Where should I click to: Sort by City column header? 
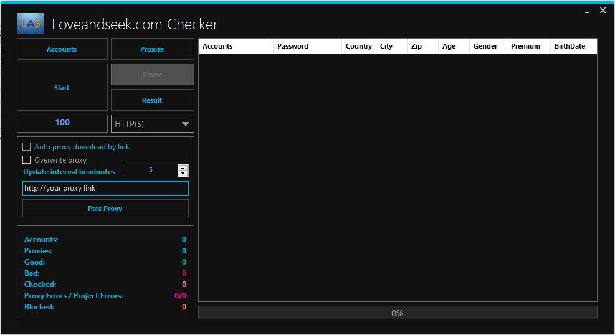[391, 46]
